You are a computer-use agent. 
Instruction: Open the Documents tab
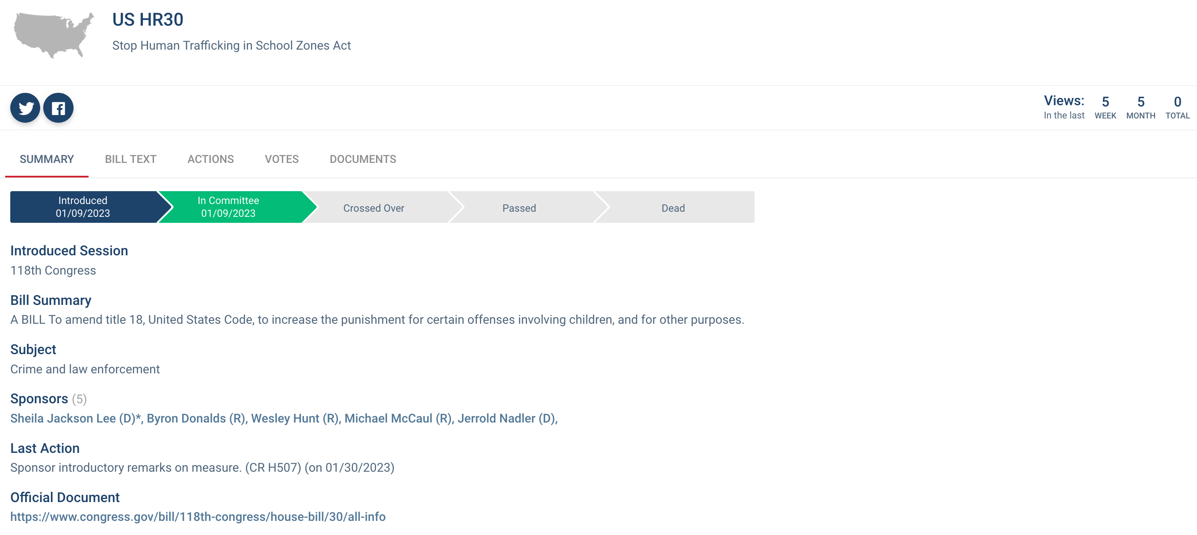363,159
